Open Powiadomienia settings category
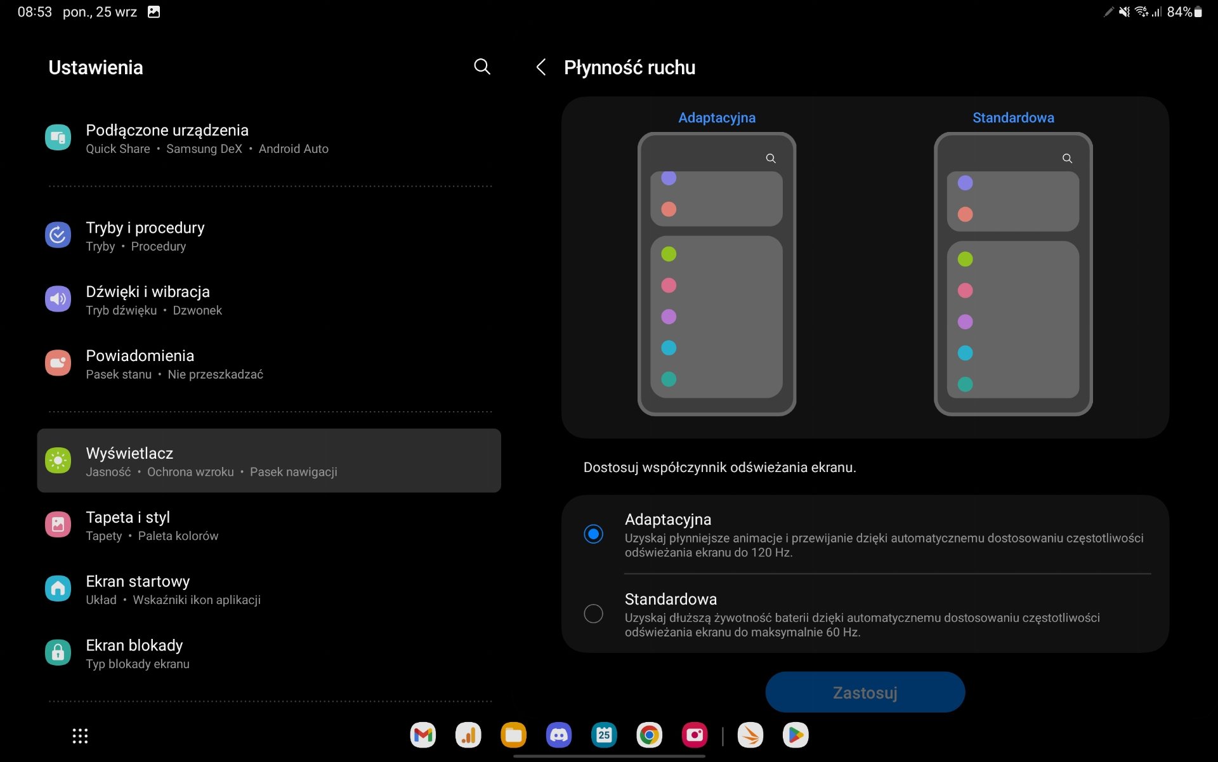 tap(269, 364)
